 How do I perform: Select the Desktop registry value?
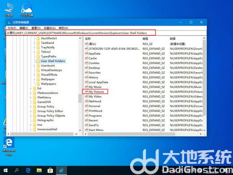pos(94,68)
